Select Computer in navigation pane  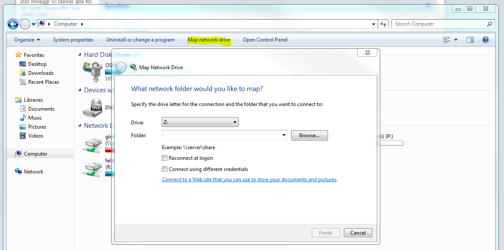(40, 154)
